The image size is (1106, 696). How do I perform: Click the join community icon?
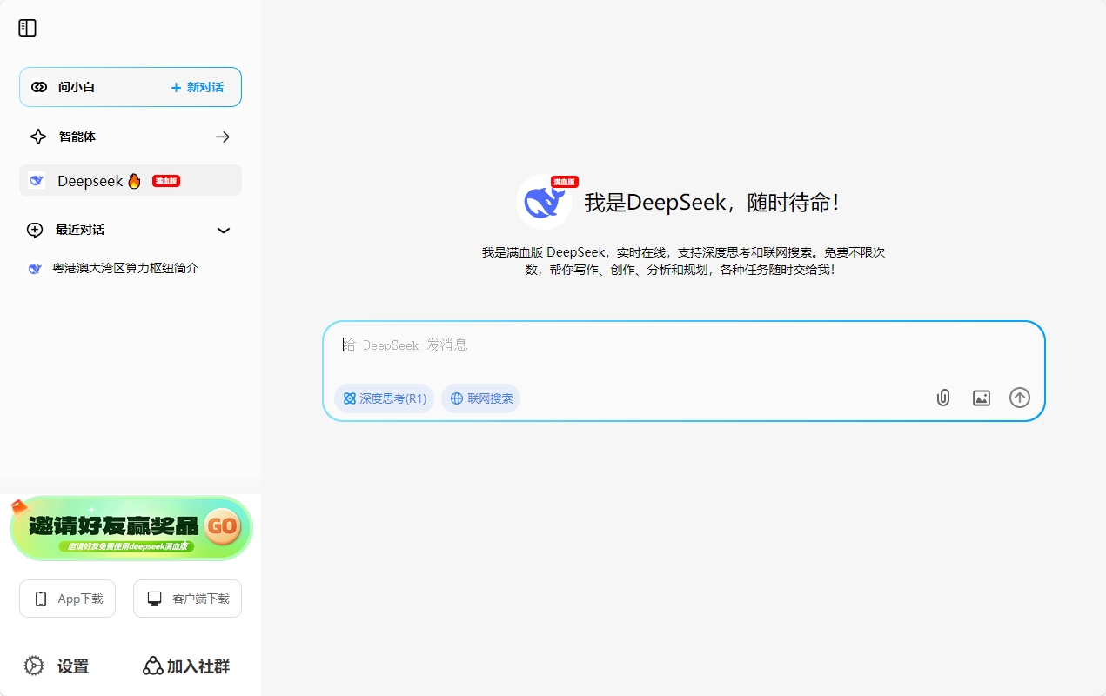pos(153,666)
